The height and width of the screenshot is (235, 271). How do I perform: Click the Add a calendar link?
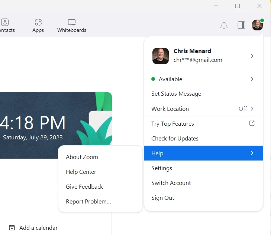(x=38, y=228)
